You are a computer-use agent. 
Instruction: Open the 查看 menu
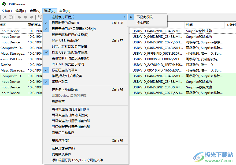[35, 11]
